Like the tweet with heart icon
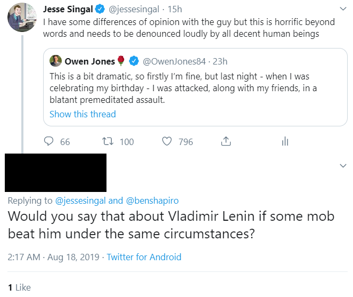353x297 pixels. tap(167, 141)
